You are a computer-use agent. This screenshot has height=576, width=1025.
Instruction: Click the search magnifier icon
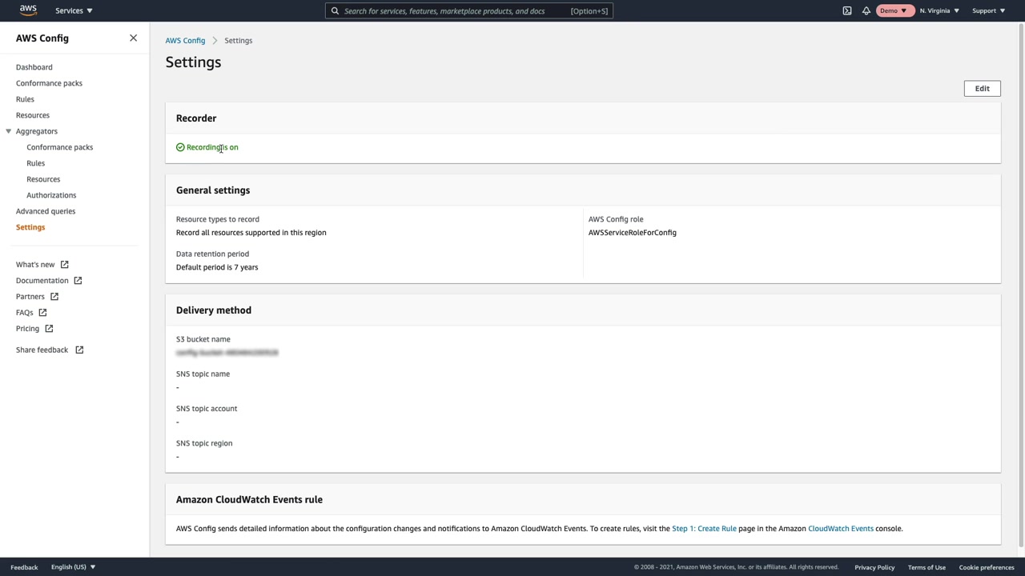tap(335, 11)
